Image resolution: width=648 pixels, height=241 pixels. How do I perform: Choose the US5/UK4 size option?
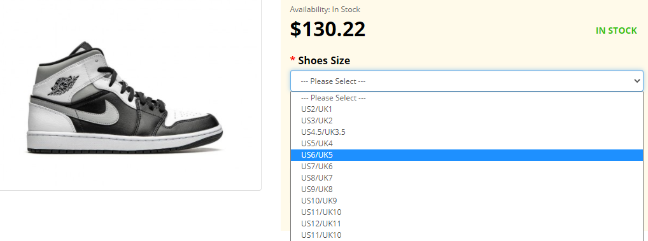467,144
